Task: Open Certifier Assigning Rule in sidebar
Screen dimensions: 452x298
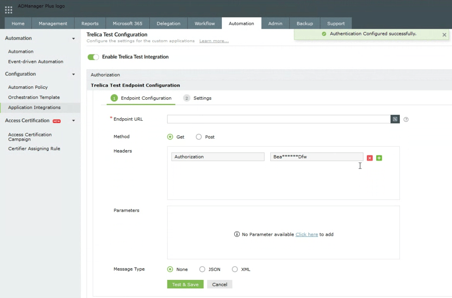Action: tap(34, 148)
